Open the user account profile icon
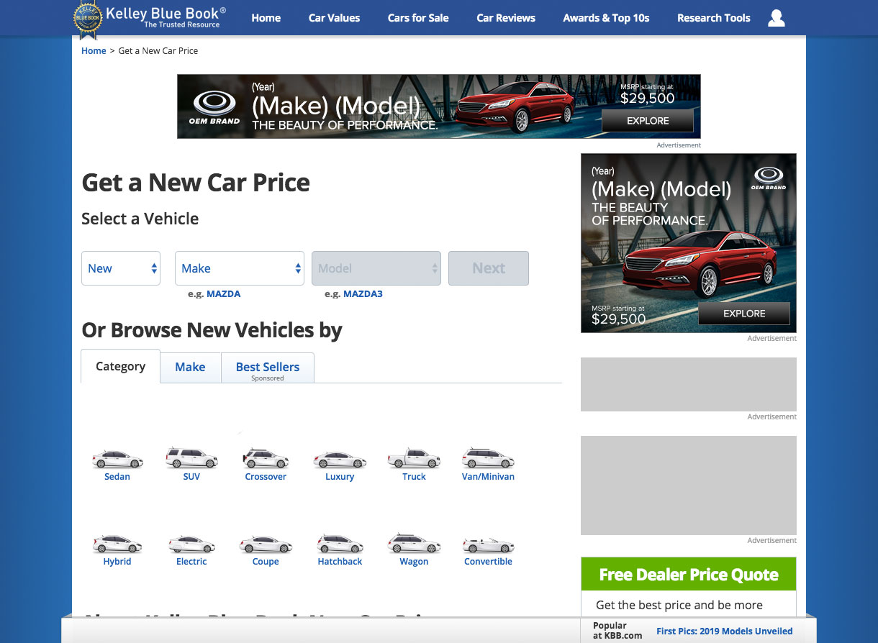Screen dimensions: 878x643 pyautogui.click(x=777, y=18)
